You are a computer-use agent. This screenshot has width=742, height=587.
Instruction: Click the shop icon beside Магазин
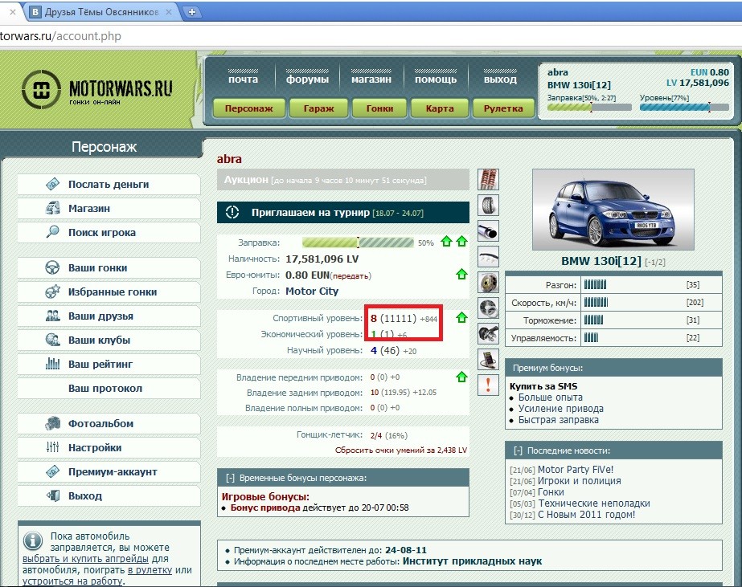pyautogui.click(x=52, y=208)
